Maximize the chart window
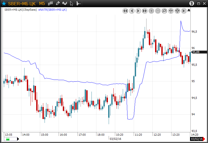The image size is (208, 143). [x=199, y=4]
